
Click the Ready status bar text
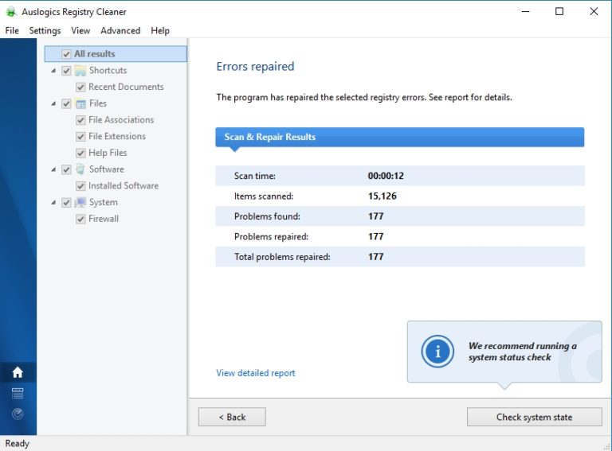point(18,443)
